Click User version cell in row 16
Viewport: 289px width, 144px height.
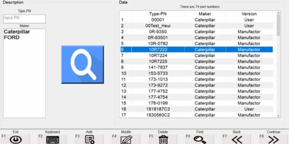click(x=249, y=109)
